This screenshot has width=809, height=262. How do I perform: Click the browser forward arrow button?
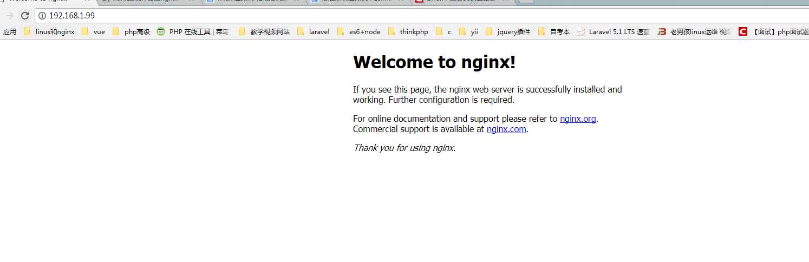pos(9,16)
